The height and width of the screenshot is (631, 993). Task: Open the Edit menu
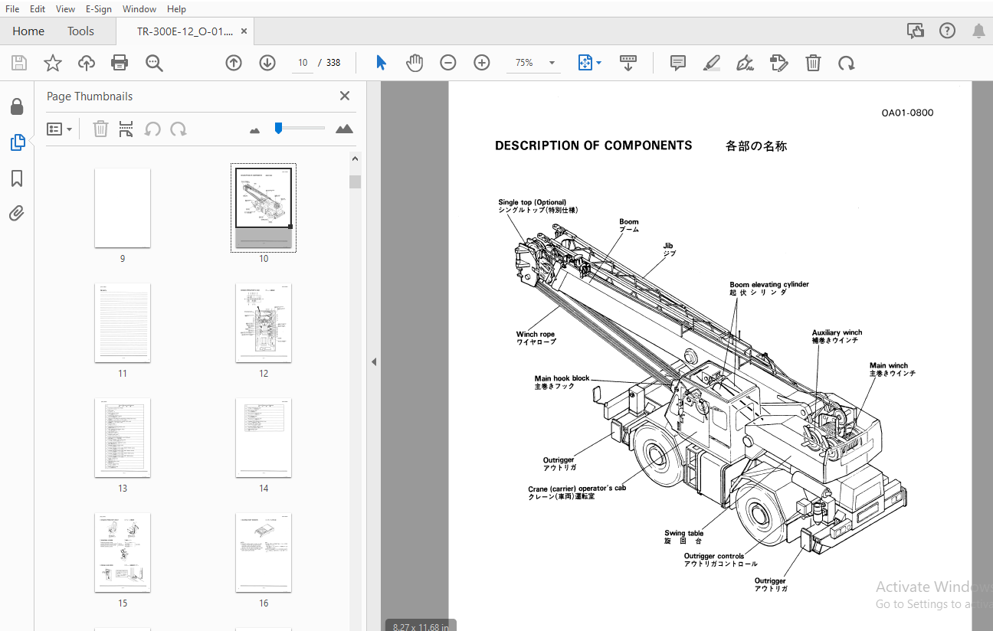click(x=38, y=9)
